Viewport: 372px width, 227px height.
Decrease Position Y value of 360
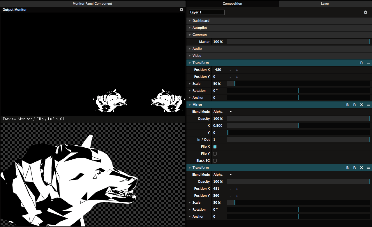pyautogui.click(x=230, y=196)
